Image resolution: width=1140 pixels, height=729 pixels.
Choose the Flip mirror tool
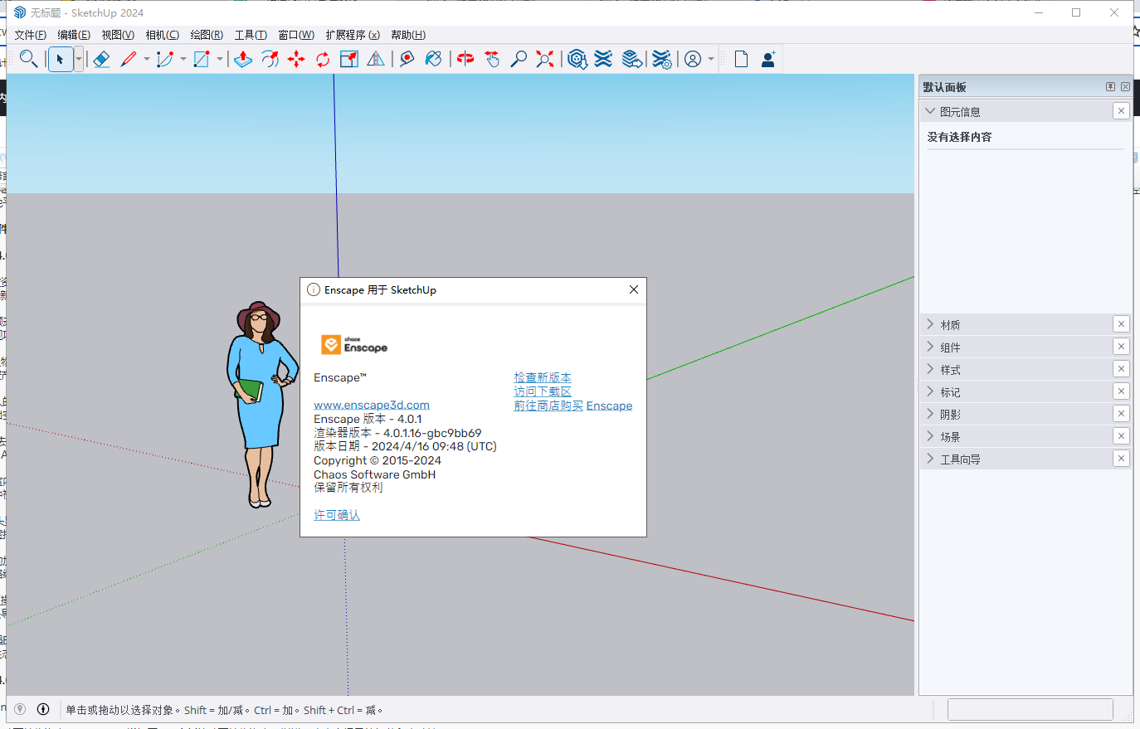pos(376,59)
